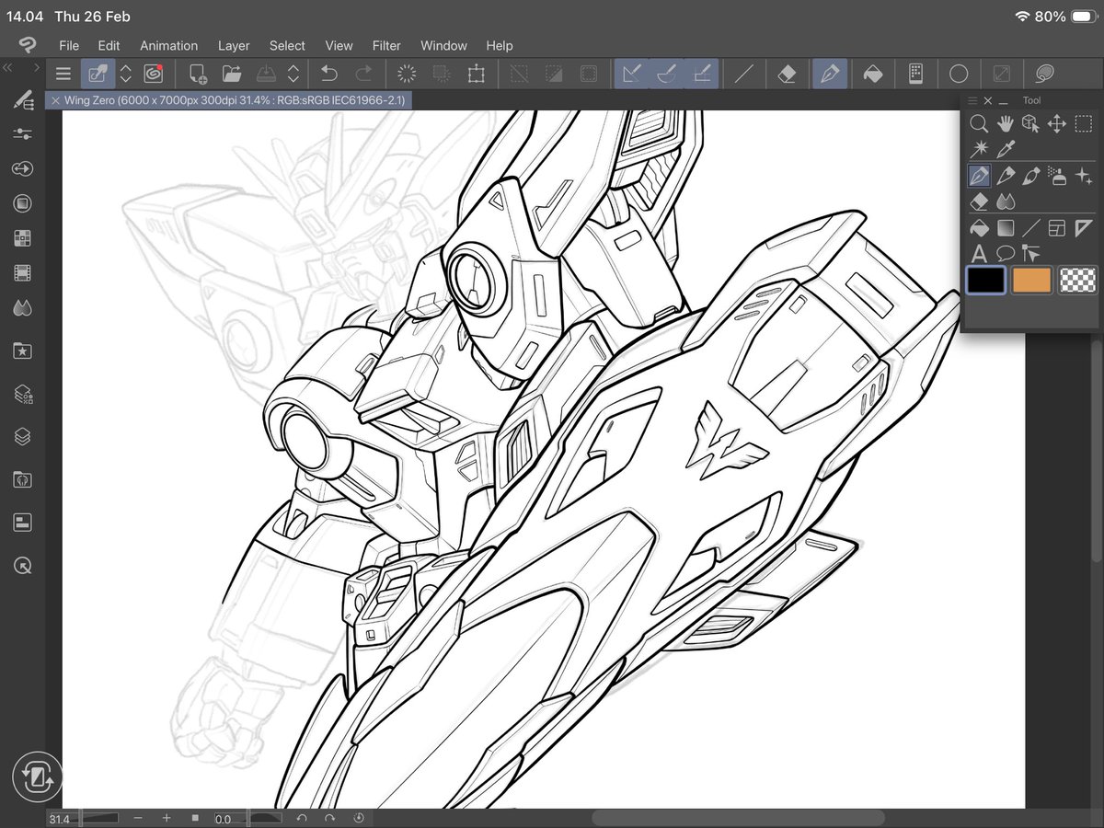Screen dimensions: 1104x828
Task: Toggle the Fill bucket in command bar
Action: point(873,74)
